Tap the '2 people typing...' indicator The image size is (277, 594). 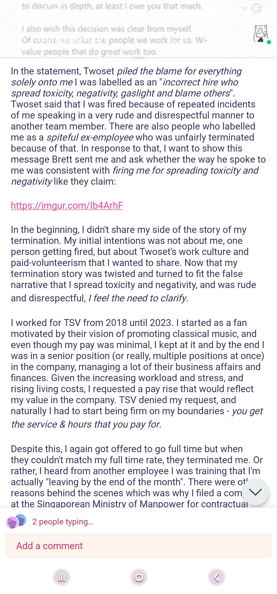click(63, 522)
